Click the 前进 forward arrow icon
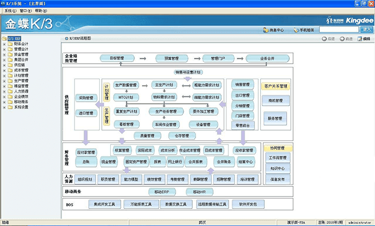This screenshot has width=375, height=226. coord(343,39)
